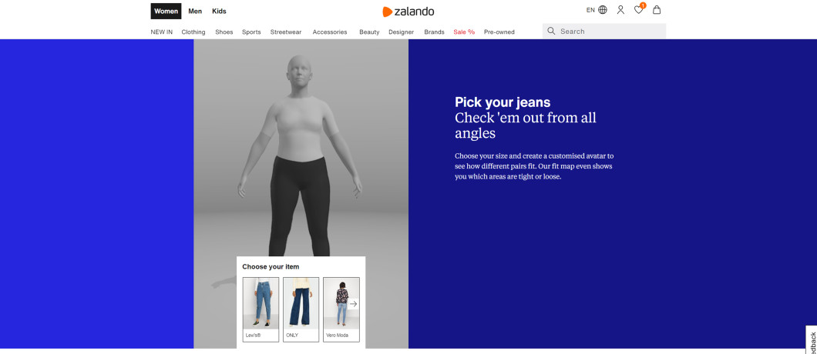817x354 pixels.
Task: Choose the Vero Moda jeans thumbnail
Action: tap(341, 309)
